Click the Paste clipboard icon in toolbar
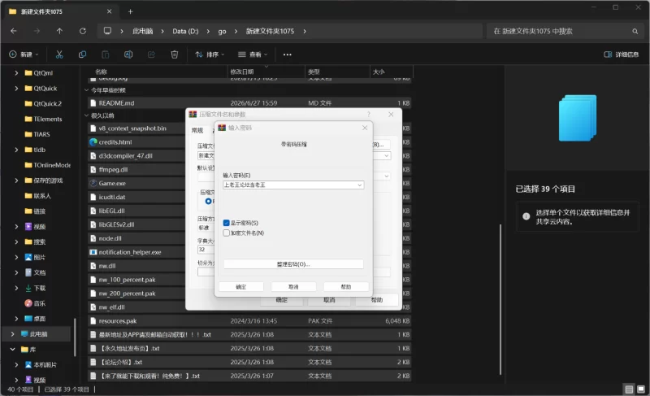The width and height of the screenshot is (650, 396). click(x=106, y=54)
